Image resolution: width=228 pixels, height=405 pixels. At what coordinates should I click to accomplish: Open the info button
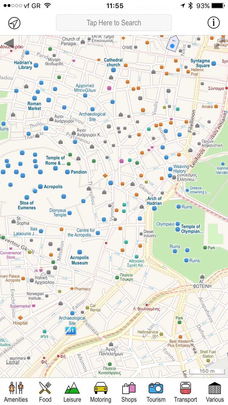point(214,23)
